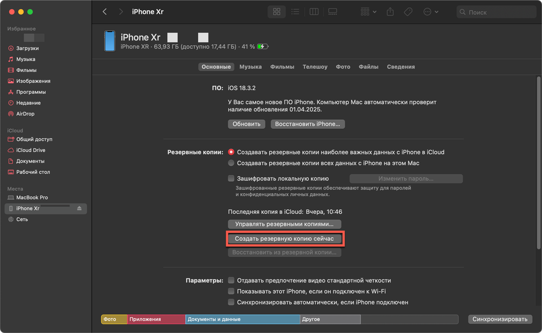Click the Приложения storage bar segment
Image resolution: width=542 pixels, height=333 pixels.
point(157,319)
